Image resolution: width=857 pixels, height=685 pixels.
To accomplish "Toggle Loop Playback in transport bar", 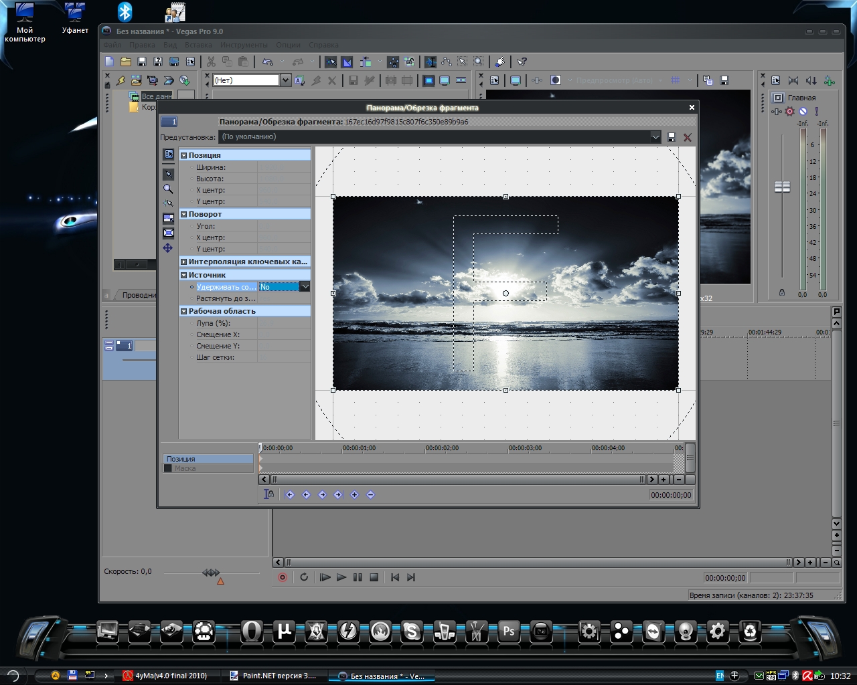I will 304,577.
